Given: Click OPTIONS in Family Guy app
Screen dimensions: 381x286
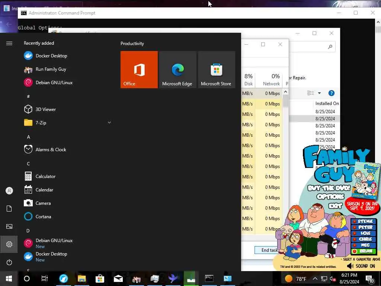Looking at the screenshot, I should click(x=330, y=196).
